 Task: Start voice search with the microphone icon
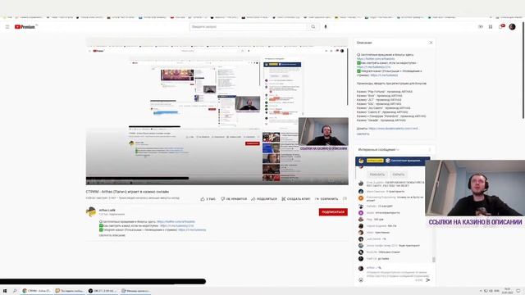point(326,27)
